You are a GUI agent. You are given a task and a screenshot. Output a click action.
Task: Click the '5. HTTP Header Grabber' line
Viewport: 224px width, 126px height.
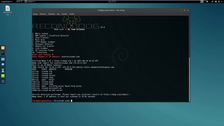click(44, 42)
